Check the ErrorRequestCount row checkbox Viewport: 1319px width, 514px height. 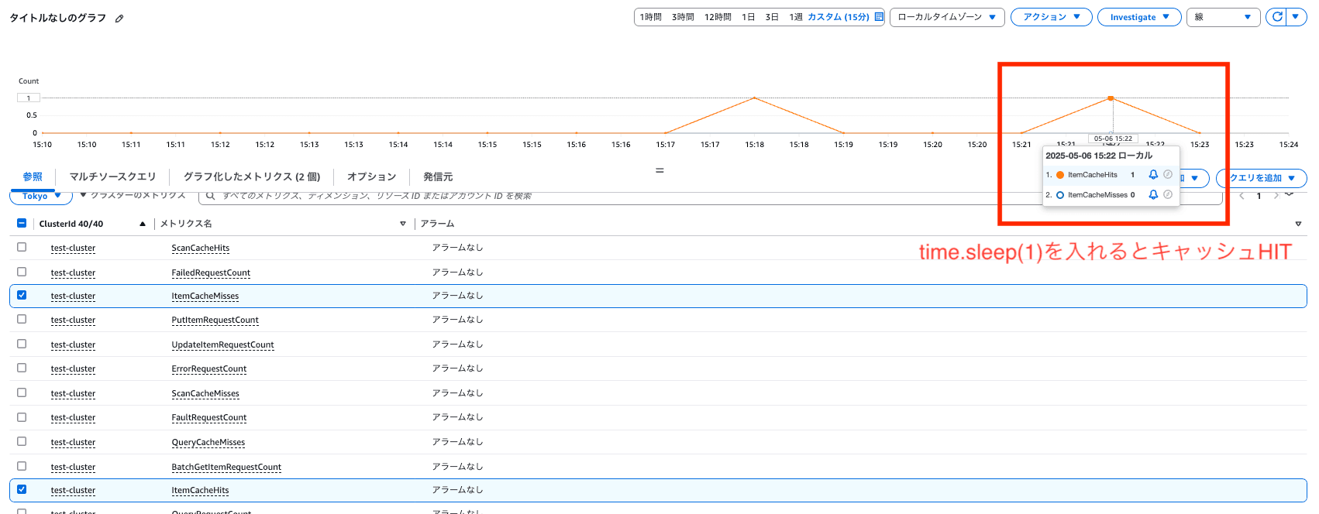coord(22,368)
